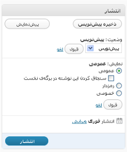Collapse the انتشار panel header
Screen dimensions: 127x152
pyautogui.click(x=63, y=10)
